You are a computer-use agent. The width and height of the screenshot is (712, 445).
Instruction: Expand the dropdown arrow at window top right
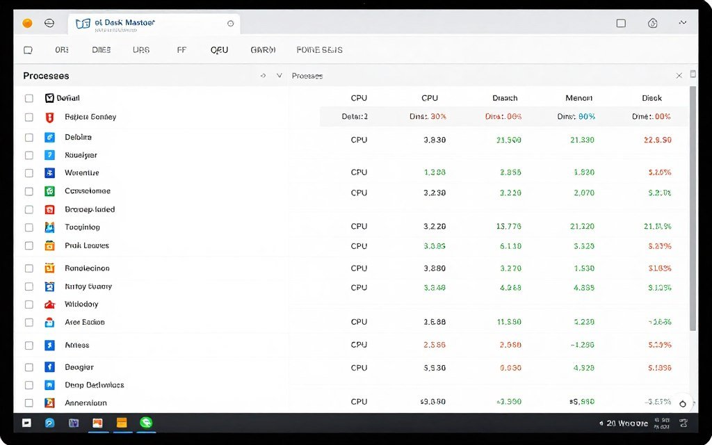(x=684, y=22)
